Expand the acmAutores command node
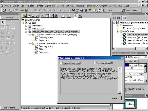 [26, 26]
